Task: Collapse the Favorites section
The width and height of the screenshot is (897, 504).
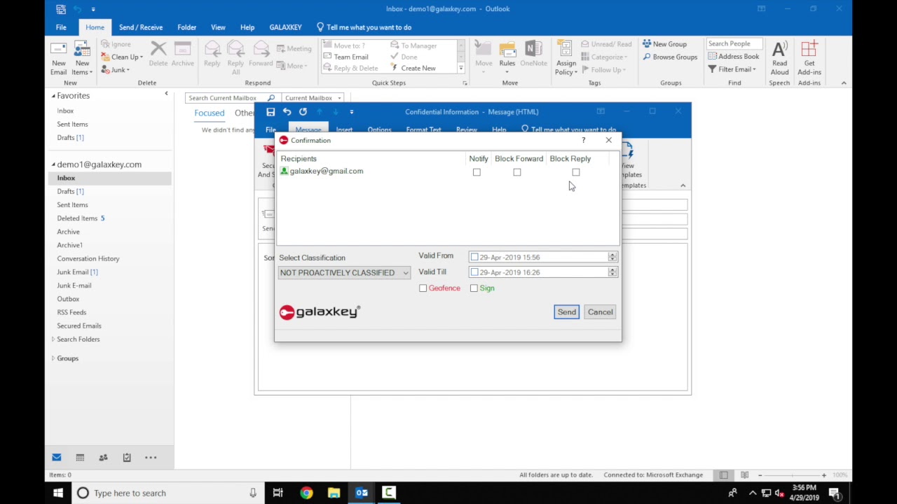Action: pos(53,96)
